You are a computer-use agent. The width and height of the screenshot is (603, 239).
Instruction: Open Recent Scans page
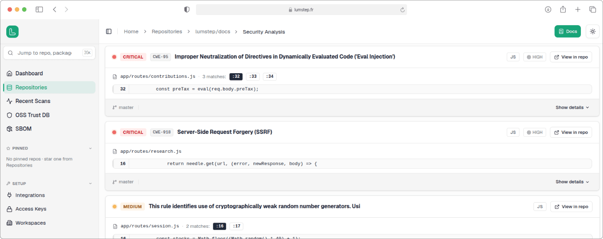(49, 101)
